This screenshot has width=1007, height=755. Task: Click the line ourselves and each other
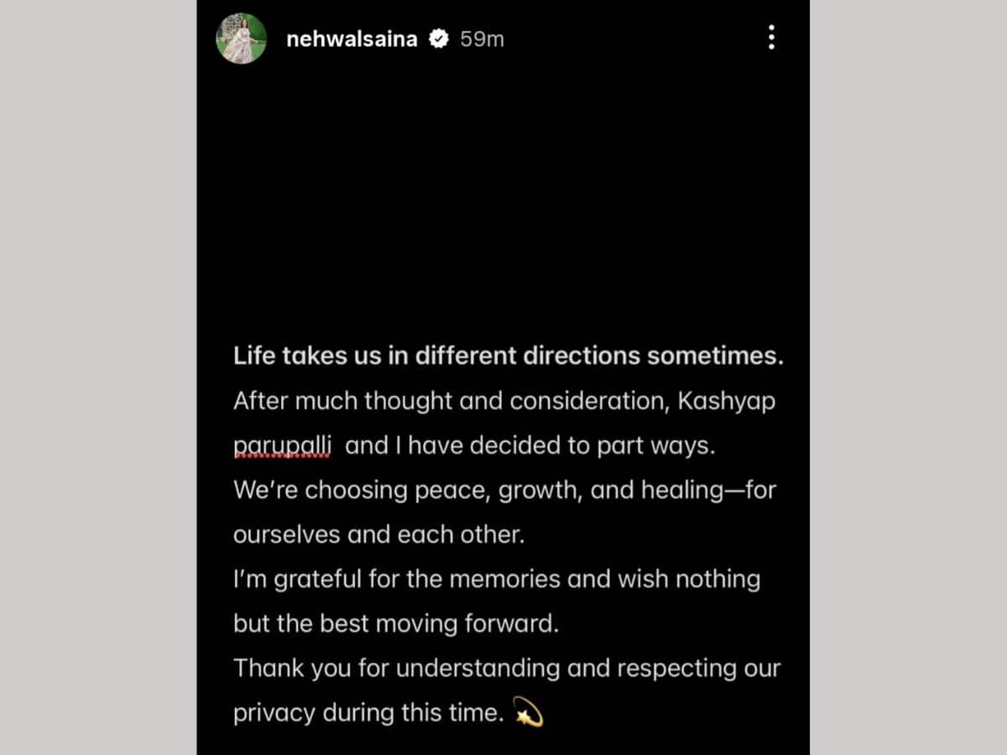[378, 535]
